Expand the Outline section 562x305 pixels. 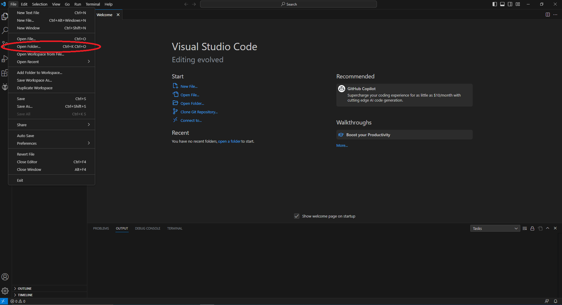click(25, 289)
